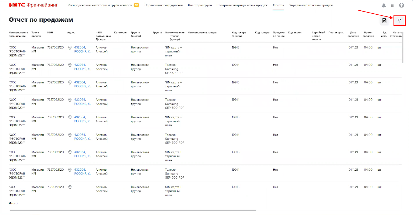This screenshot has height=215, width=413.
Task: Click the Код товара (дилер) header
Action: (239, 34)
